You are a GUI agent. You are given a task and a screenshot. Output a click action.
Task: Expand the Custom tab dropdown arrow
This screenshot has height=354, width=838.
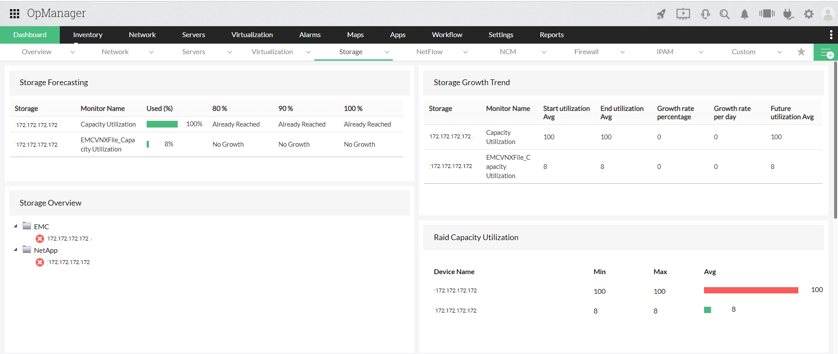click(x=780, y=52)
